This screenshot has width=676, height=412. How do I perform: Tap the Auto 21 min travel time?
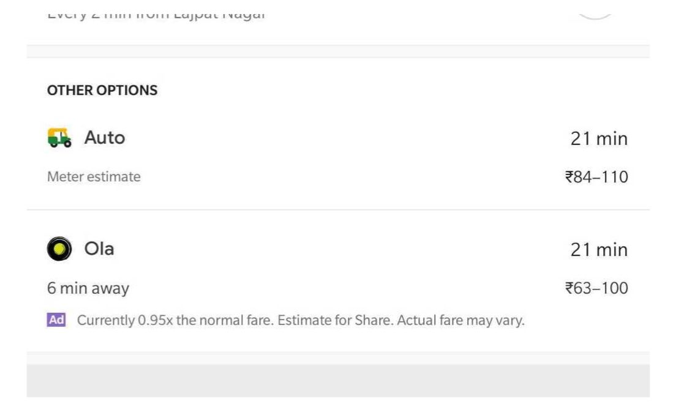coord(598,139)
